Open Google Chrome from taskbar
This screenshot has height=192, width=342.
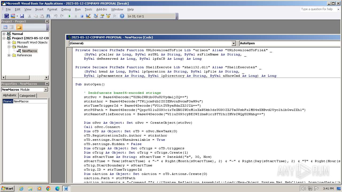pos(48,189)
